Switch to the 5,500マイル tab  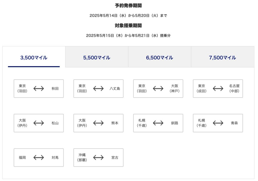[x=97, y=57]
